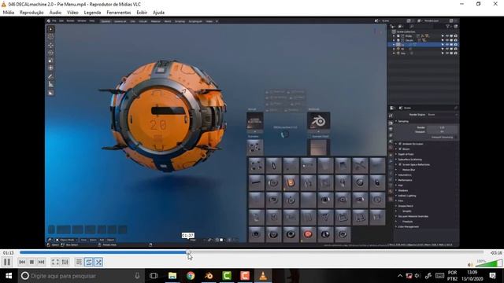The height and width of the screenshot is (283, 504).
Task: Enable Bloom checkbox
Action: coord(400,149)
